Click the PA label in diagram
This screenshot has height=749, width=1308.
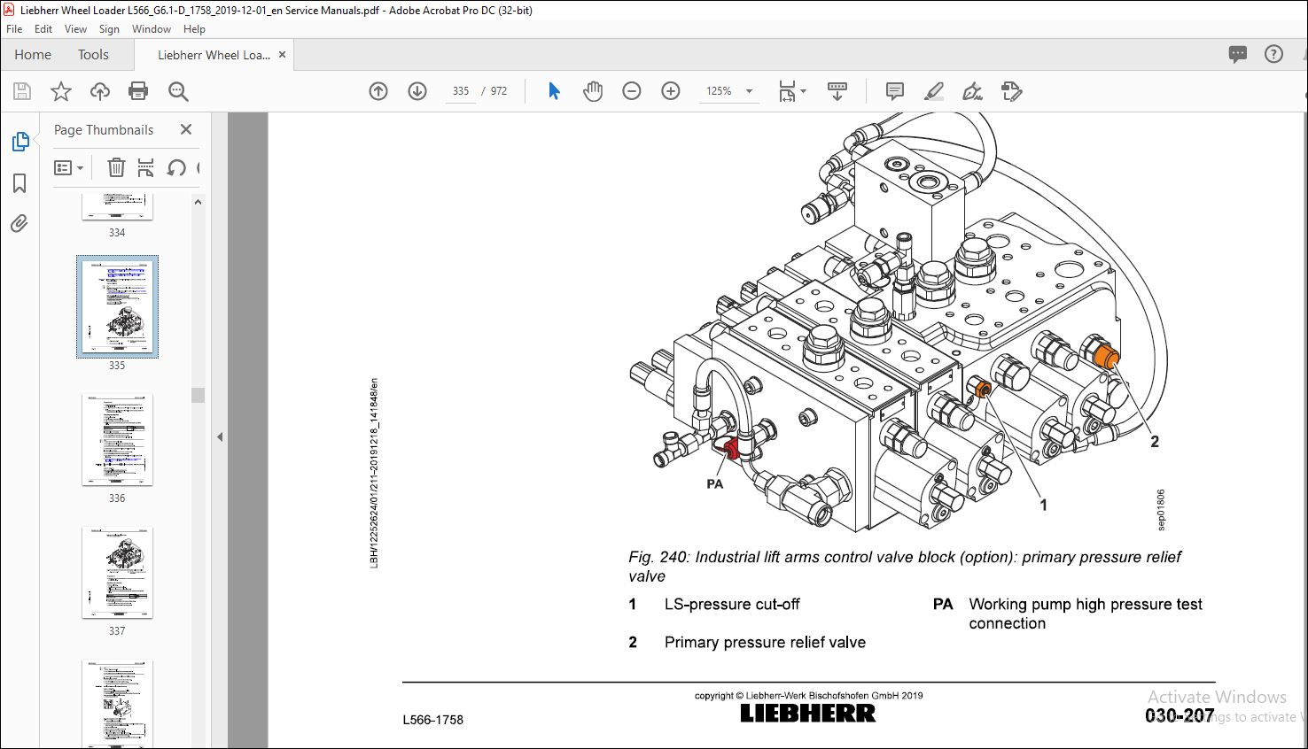coord(715,484)
